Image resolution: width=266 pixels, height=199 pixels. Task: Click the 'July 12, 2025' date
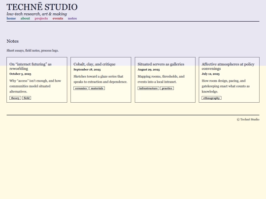click(x=210, y=74)
